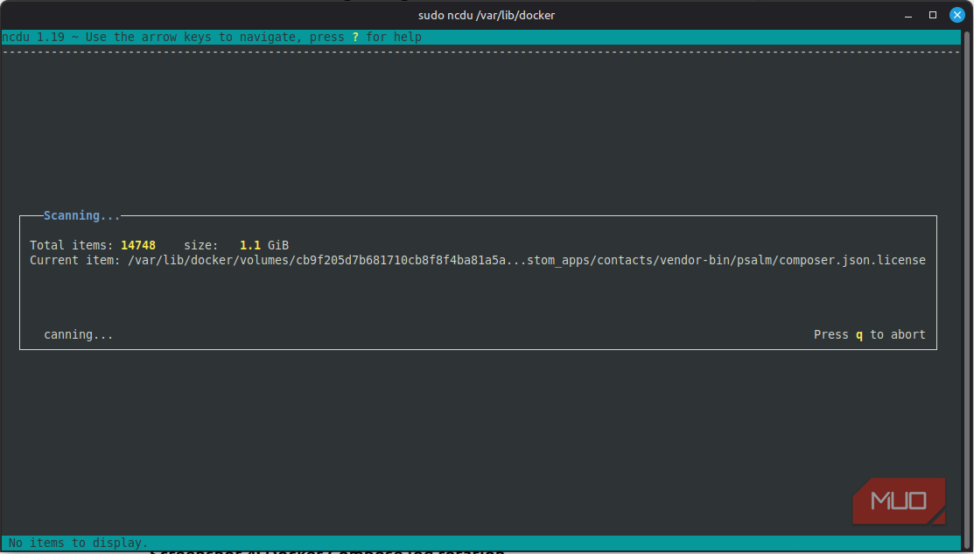The width and height of the screenshot is (974, 554).
Task: Maximize the ncdu terminal window
Action: click(x=932, y=15)
